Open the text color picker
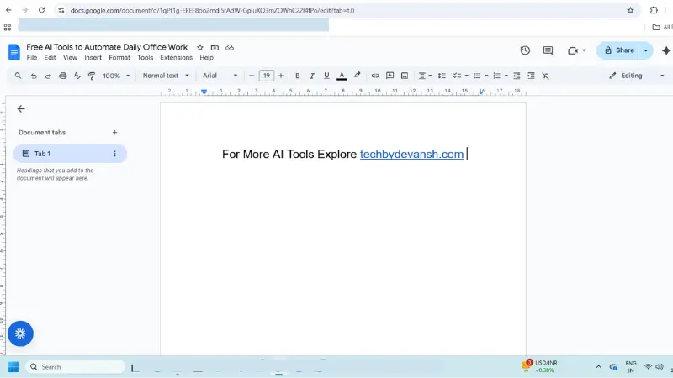The image size is (673, 378). click(x=342, y=76)
